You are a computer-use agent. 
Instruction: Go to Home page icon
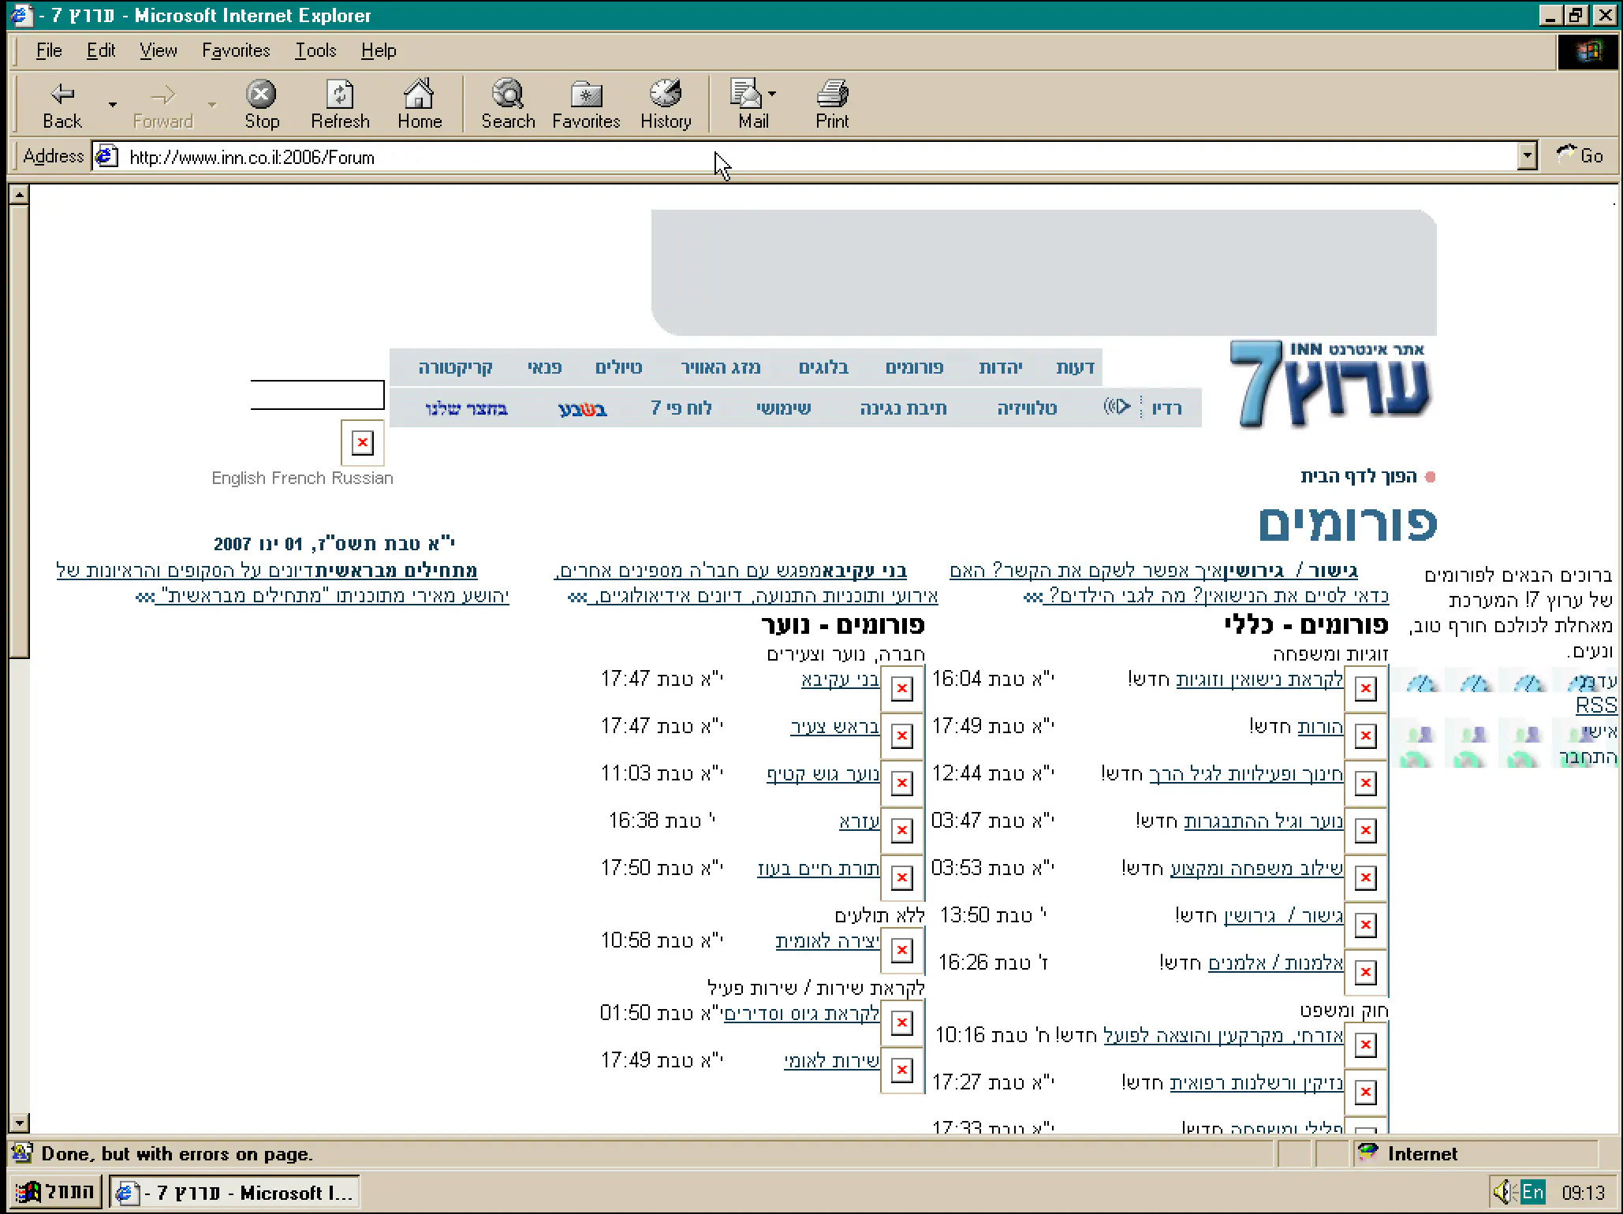pos(419,95)
